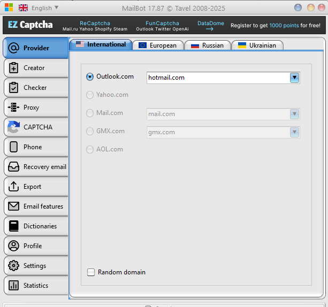
Task: Open the English language dropdown
Action: click(45, 8)
